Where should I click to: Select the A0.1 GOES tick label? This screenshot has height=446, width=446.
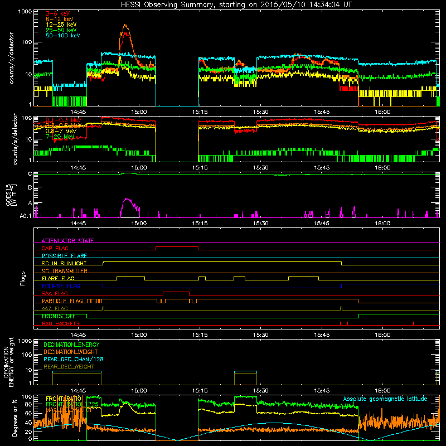pyautogui.click(x=26, y=216)
